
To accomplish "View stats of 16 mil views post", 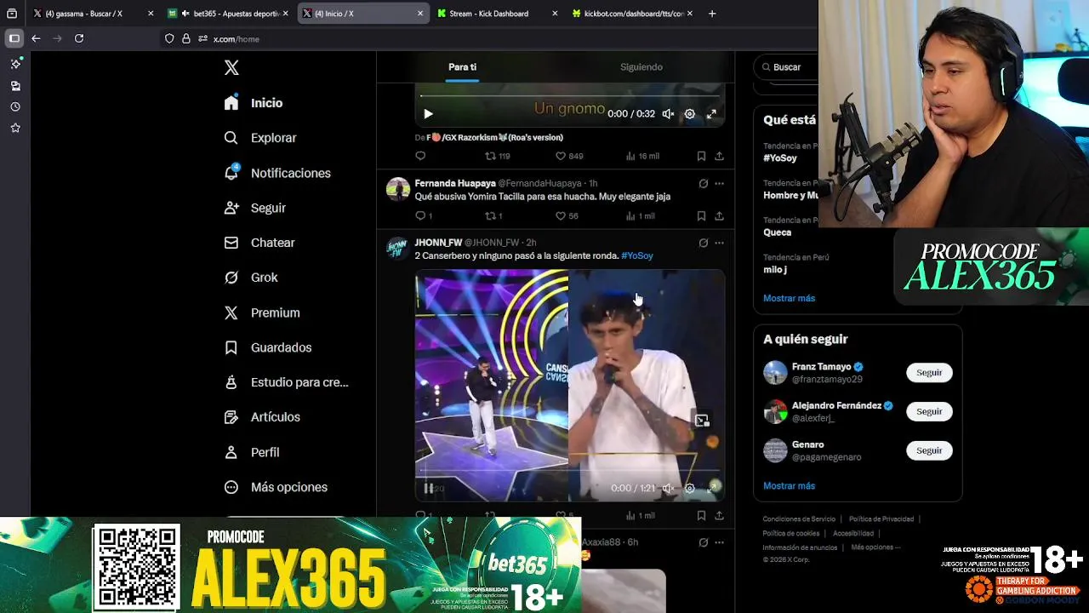I will pyautogui.click(x=642, y=156).
